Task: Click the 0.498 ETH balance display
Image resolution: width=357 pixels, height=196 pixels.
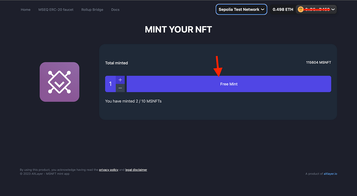Action: 283,9
